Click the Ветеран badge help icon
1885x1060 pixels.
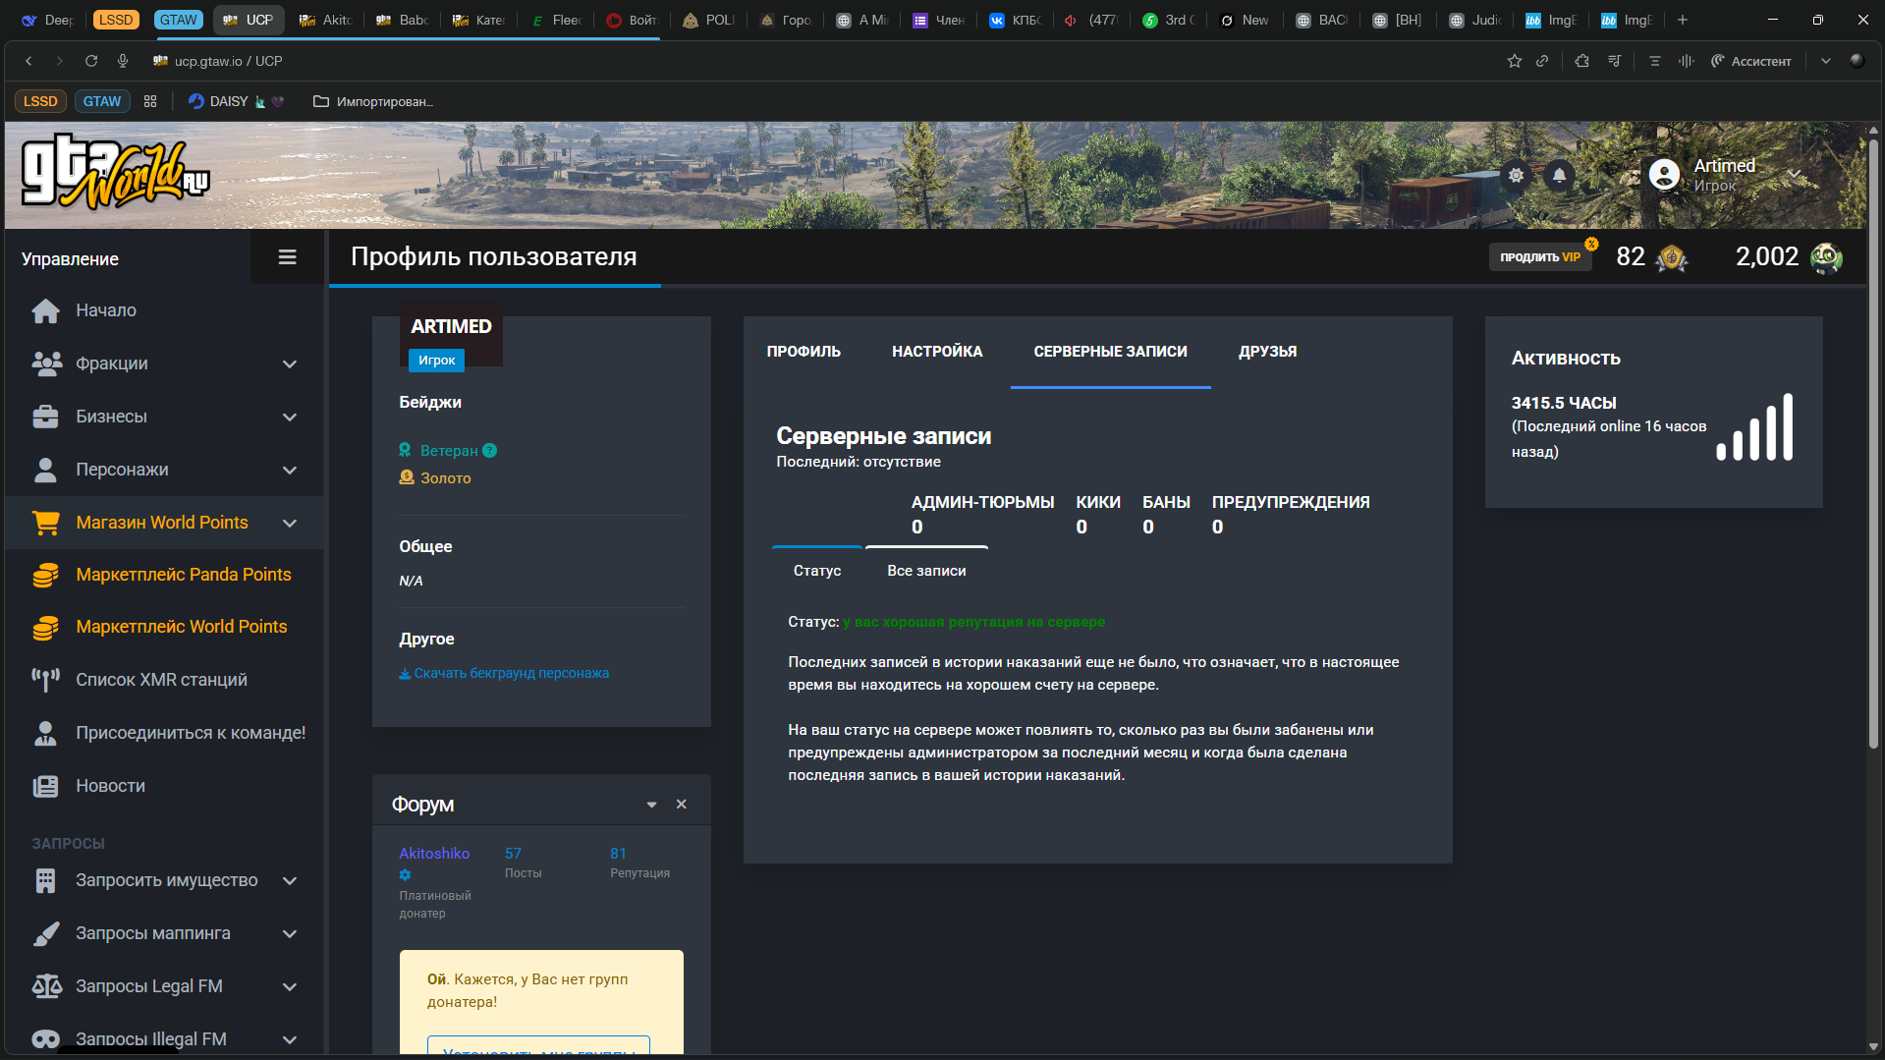point(490,451)
